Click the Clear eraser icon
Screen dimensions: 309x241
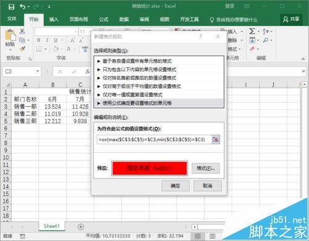[252, 49]
